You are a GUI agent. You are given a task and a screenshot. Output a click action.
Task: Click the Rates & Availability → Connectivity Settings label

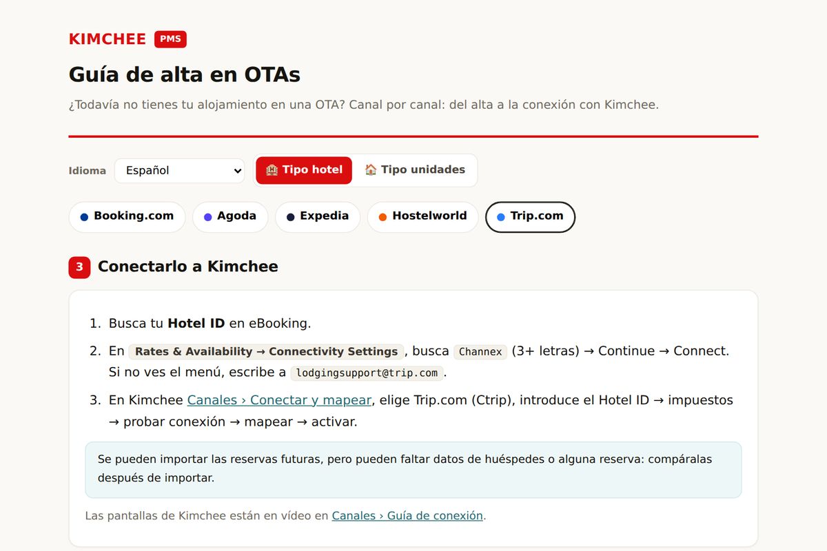pos(266,352)
